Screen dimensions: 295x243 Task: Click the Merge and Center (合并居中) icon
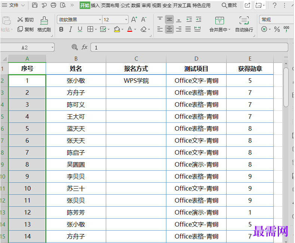219,21
